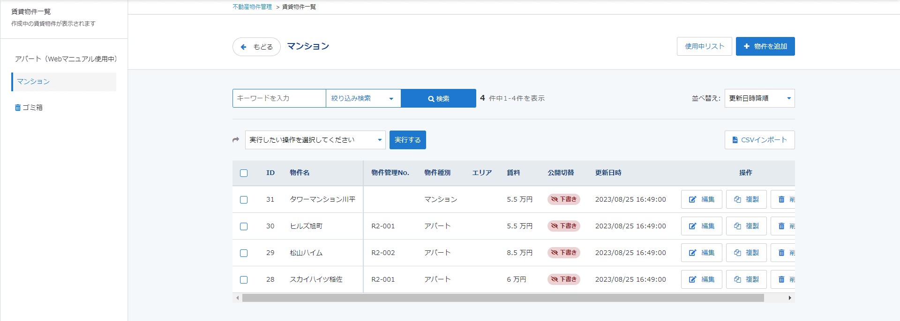Check the checkbox for property ID 31
900x321 pixels.
(x=244, y=200)
